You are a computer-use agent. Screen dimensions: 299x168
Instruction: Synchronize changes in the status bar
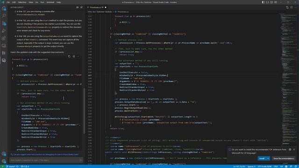click(17, 167)
